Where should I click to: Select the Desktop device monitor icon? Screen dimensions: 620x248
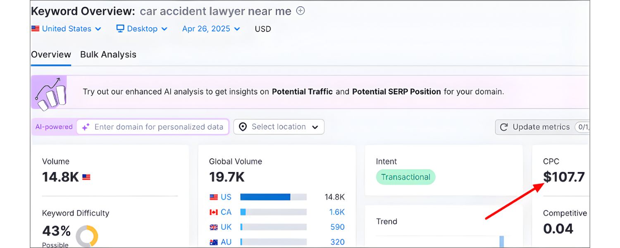(120, 29)
